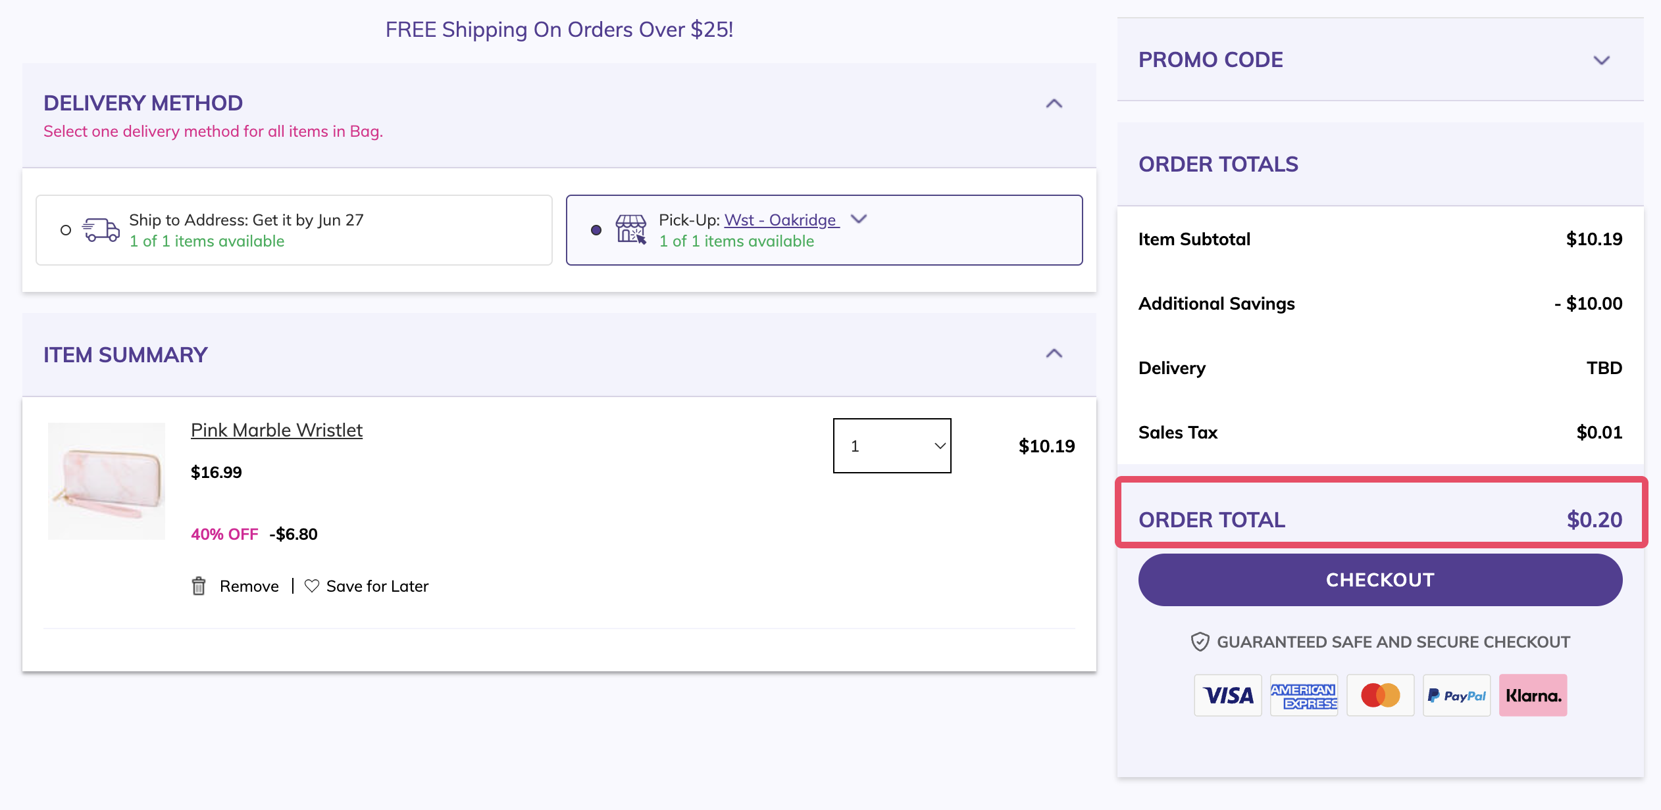The image size is (1661, 810).
Task: Open the Pink Marble Wristlet product page
Action: click(x=276, y=430)
